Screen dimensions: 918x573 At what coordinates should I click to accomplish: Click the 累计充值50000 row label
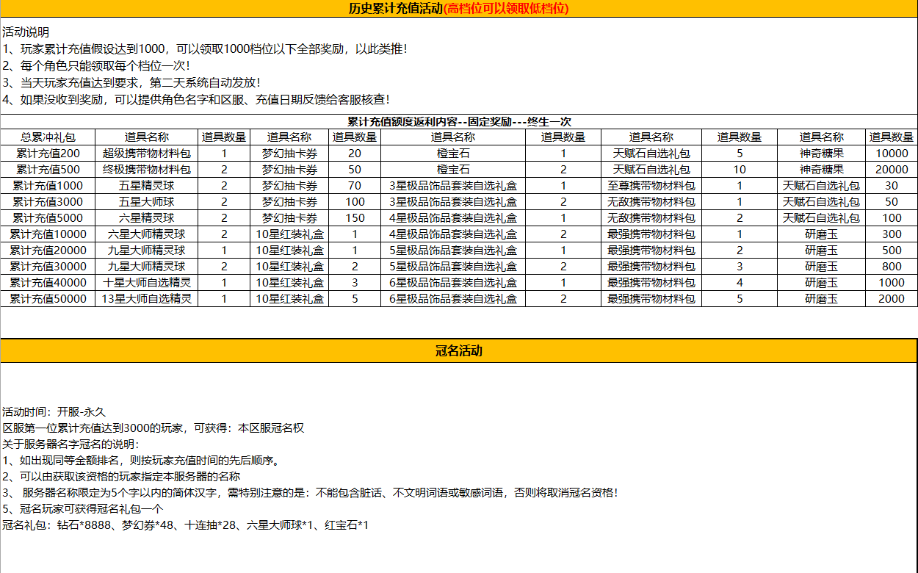48,299
